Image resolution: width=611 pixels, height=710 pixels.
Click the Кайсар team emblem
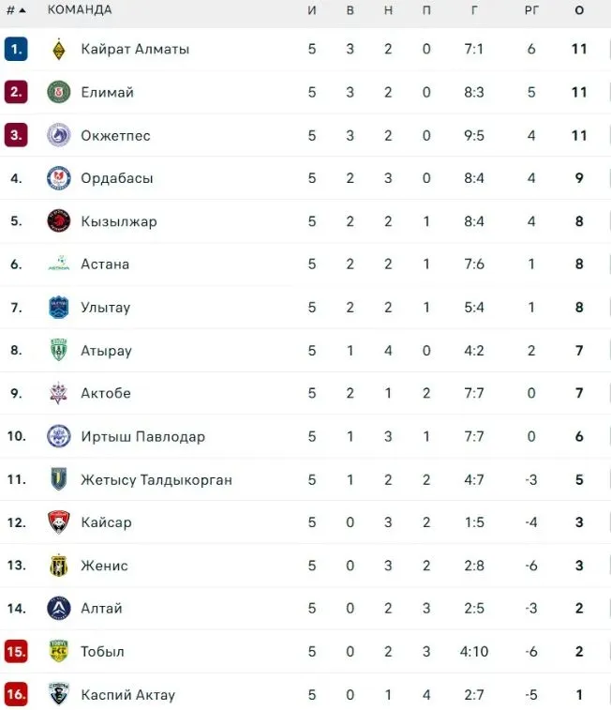click(59, 522)
